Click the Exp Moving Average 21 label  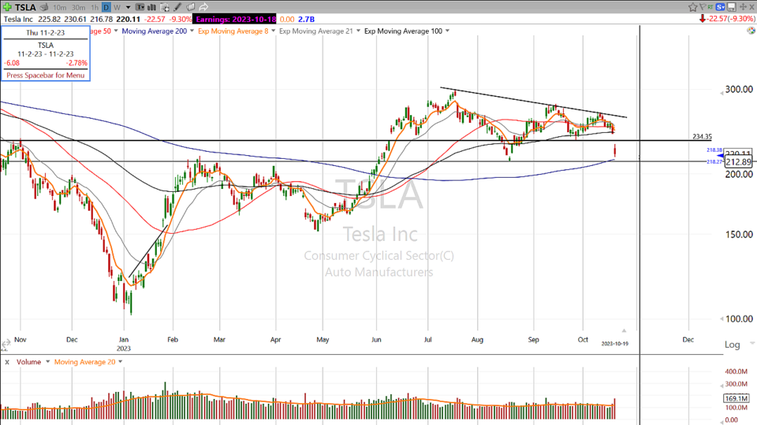(x=316, y=31)
